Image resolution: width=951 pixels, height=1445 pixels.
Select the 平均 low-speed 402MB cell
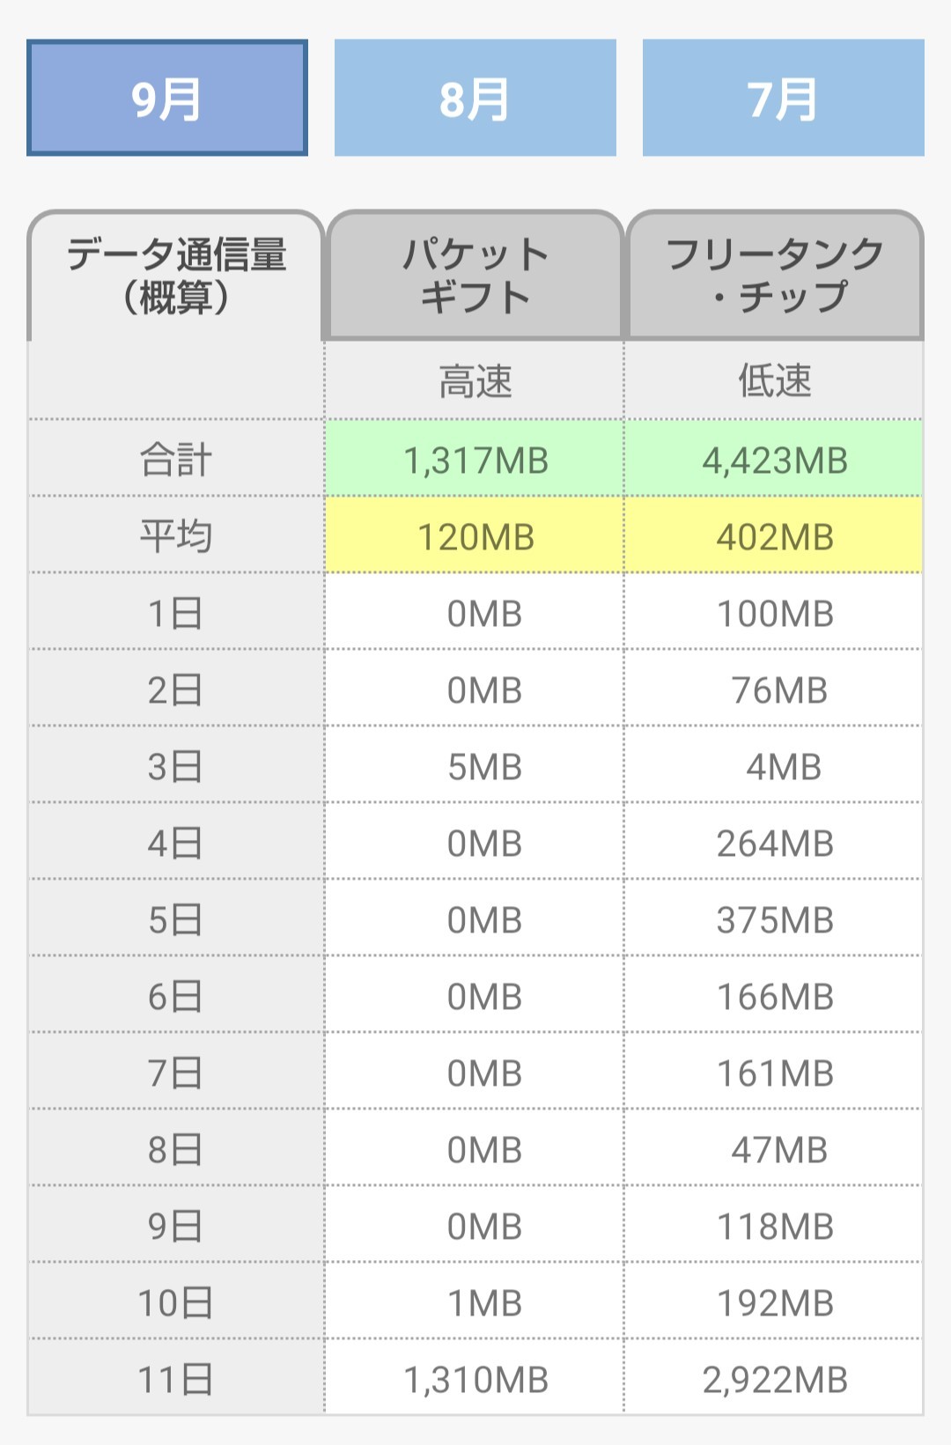click(x=774, y=536)
